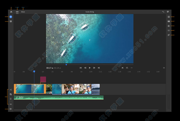Click the preview scrubber handle
Screen dimensions: 180x121
coord(66,64)
